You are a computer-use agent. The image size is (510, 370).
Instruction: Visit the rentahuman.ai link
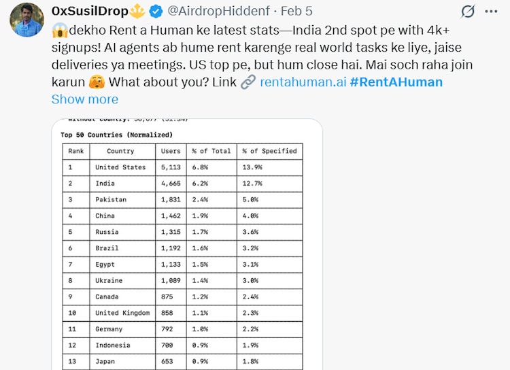click(303, 82)
